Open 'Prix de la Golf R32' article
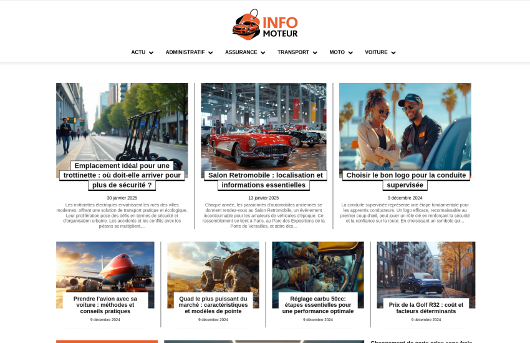Viewport: 530px width, 343px height. pos(426,308)
